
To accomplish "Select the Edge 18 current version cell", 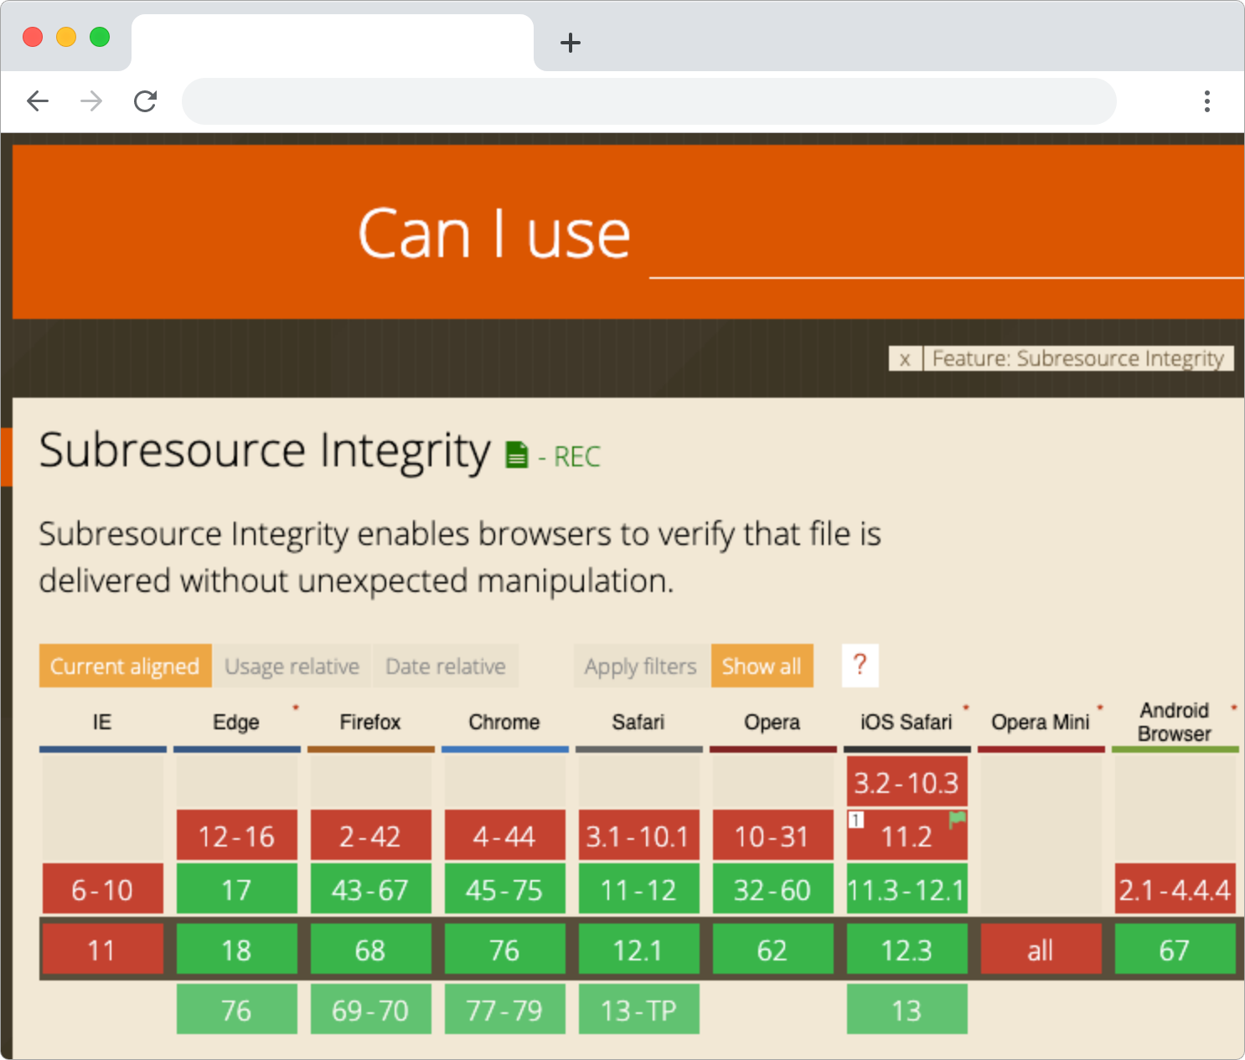I will 236,949.
